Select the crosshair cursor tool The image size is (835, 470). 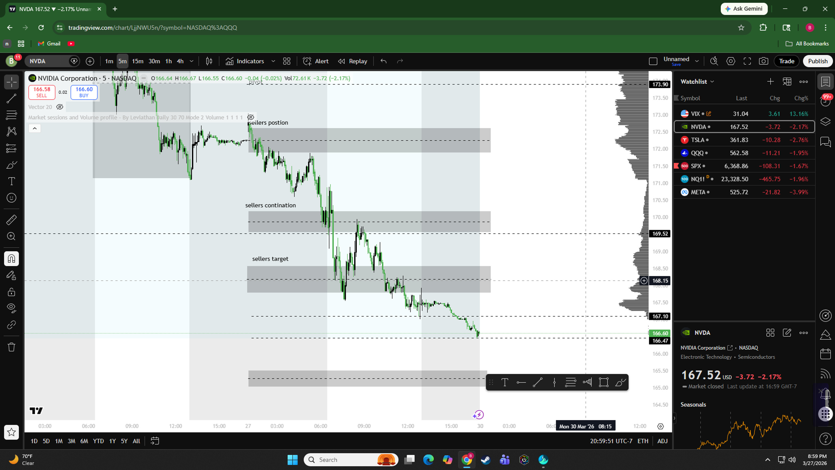pos(11,82)
